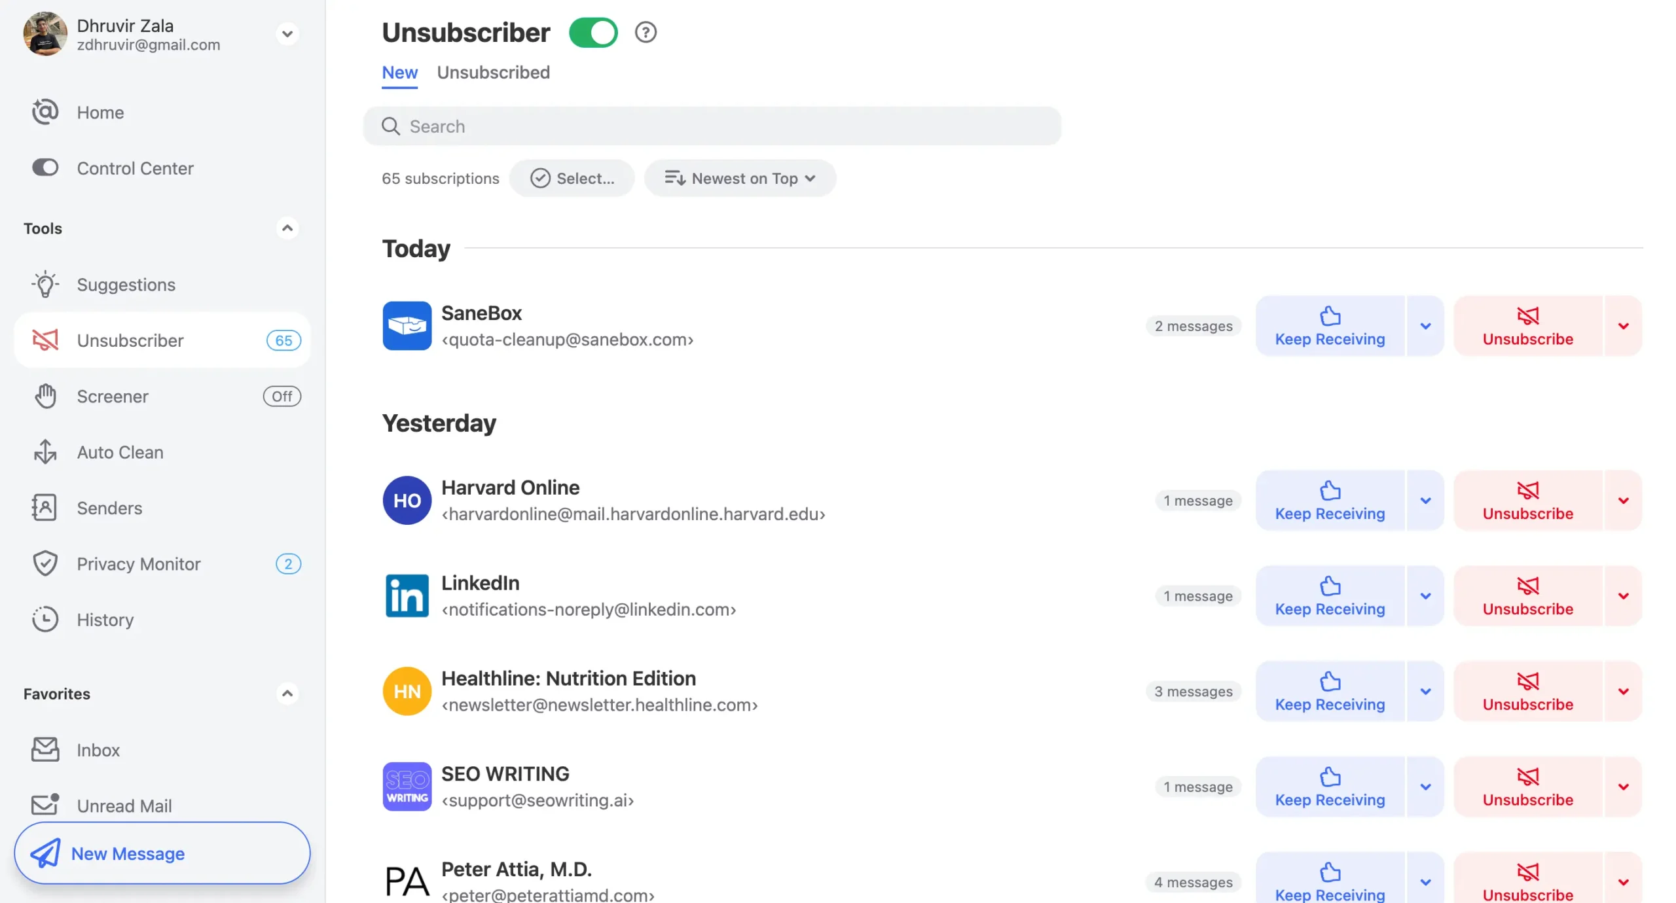The image size is (1676, 903).
Task: Open Suggestions lightbulb icon
Action: point(45,284)
